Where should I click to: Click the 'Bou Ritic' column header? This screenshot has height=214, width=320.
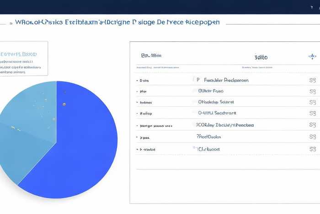pos(151,56)
